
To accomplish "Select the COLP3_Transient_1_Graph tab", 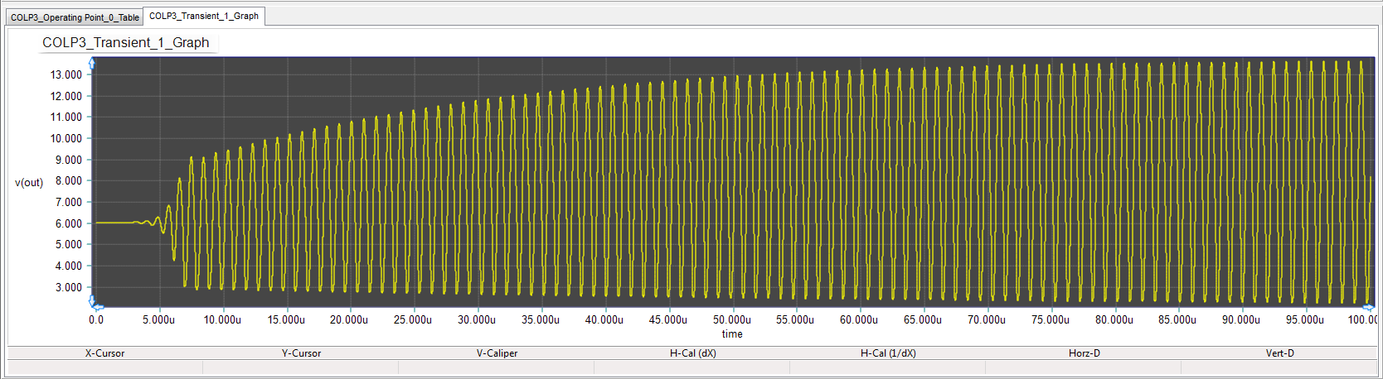I will [x=204, y=16].
